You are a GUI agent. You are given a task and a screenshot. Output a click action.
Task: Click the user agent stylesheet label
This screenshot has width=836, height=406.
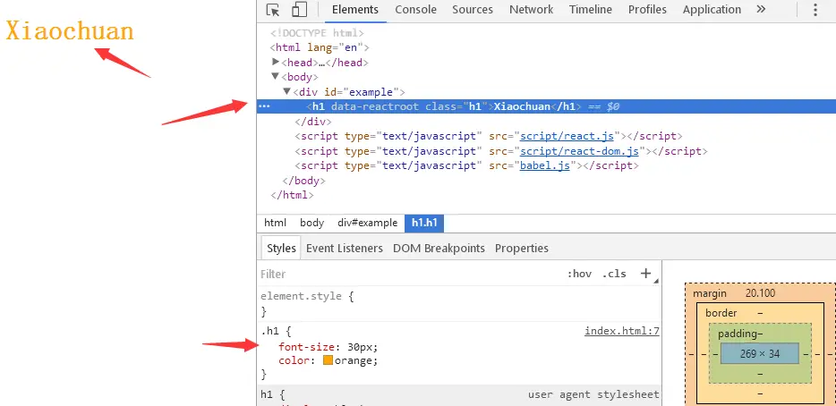click(593, 394)
